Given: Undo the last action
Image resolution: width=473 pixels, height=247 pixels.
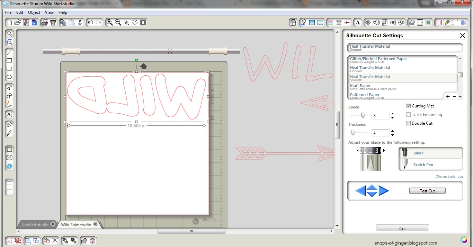Looking at the screenshot, I should tap(90, 22).
